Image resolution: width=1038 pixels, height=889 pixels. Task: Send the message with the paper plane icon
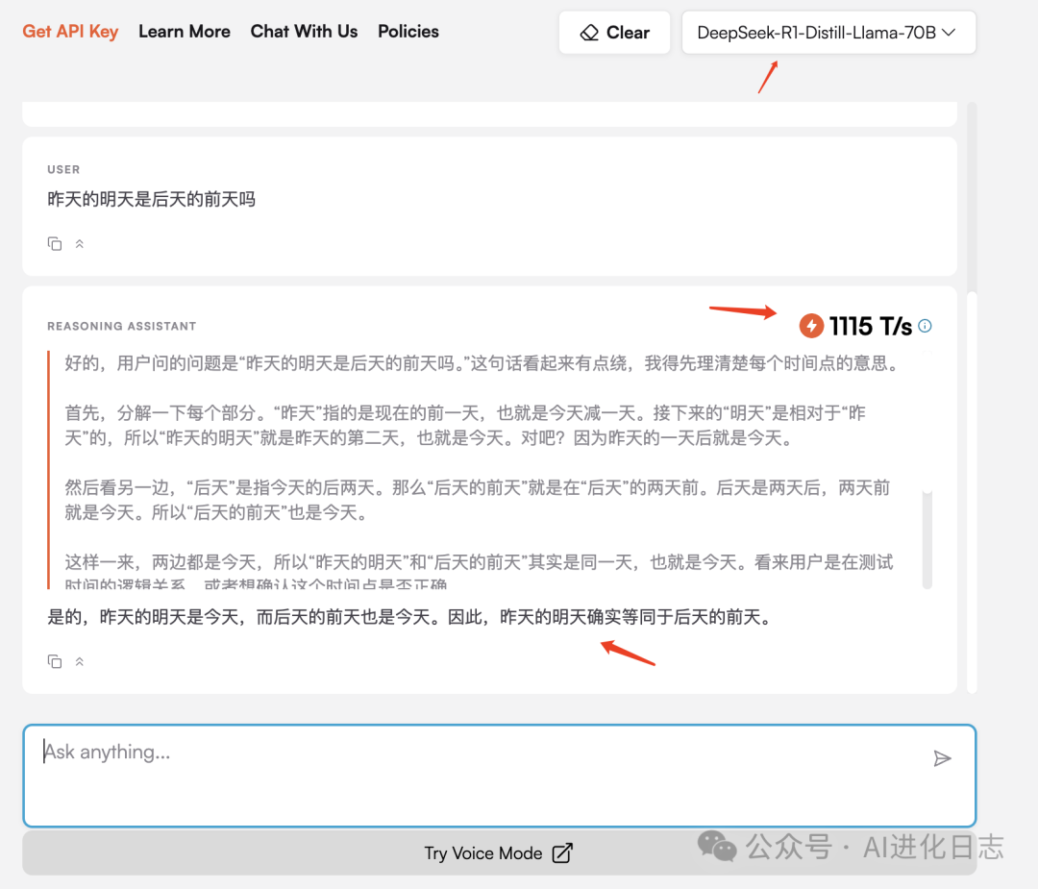point(942,758)
